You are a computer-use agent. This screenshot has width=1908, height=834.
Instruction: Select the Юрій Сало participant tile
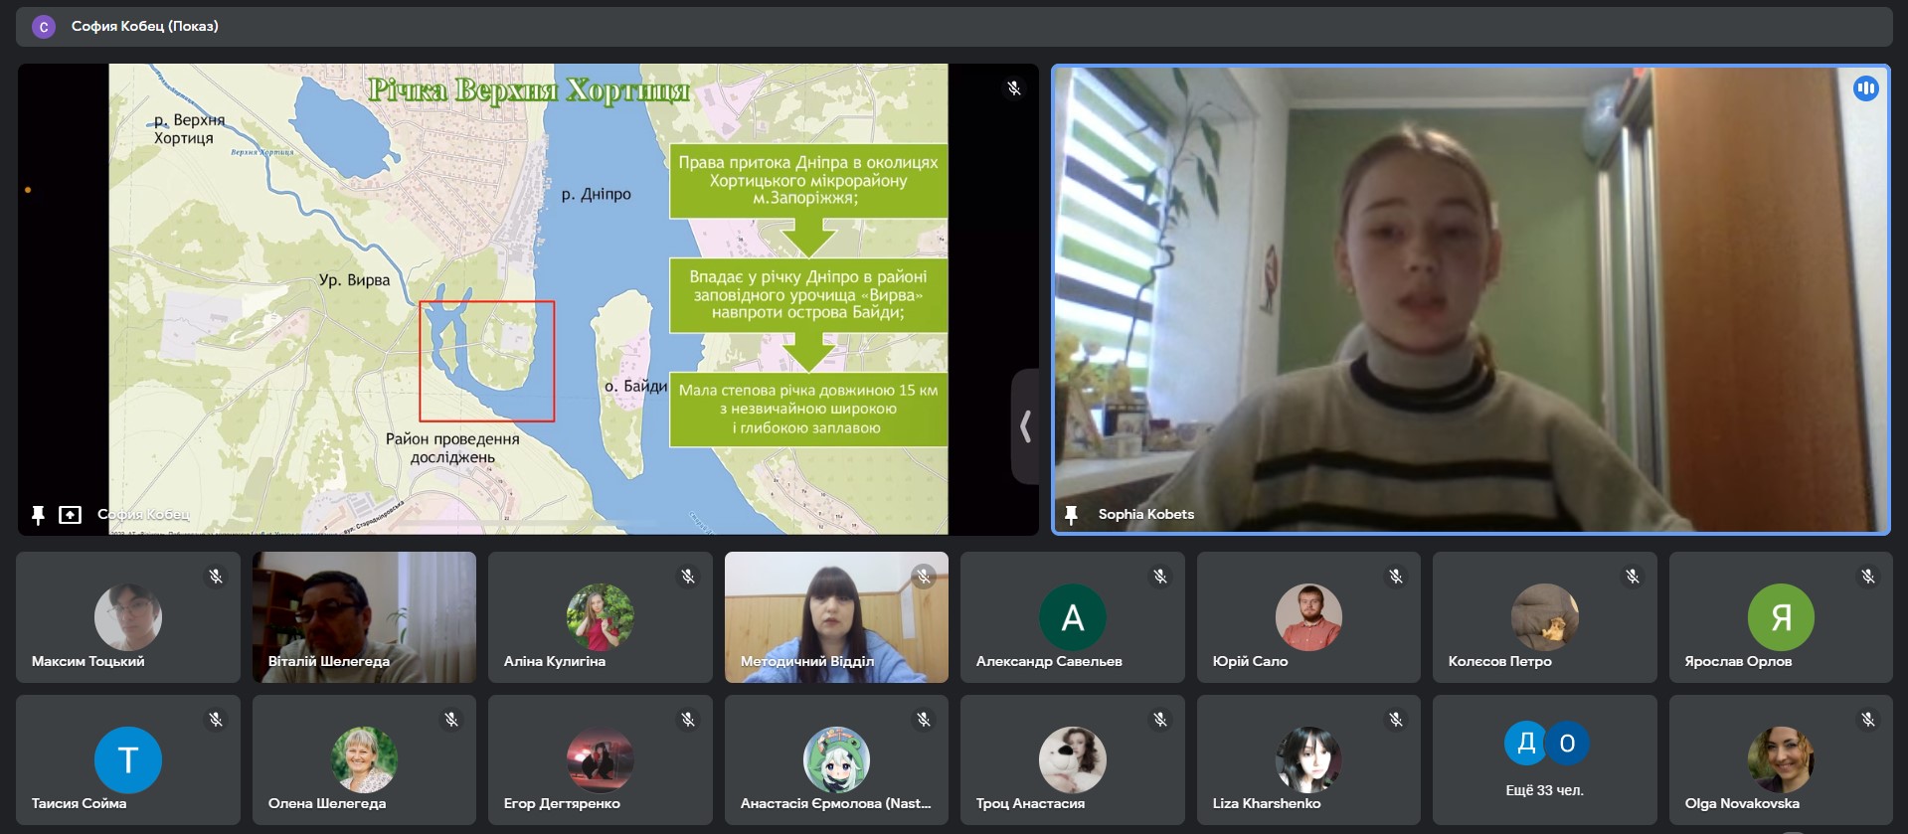[x=1307, y=616]
